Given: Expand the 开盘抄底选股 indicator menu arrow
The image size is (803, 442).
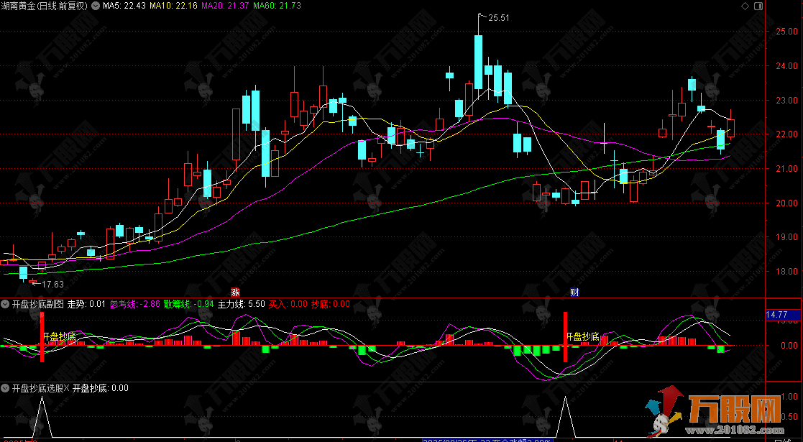Looking at the screenshot, I should tap(6, 388).
